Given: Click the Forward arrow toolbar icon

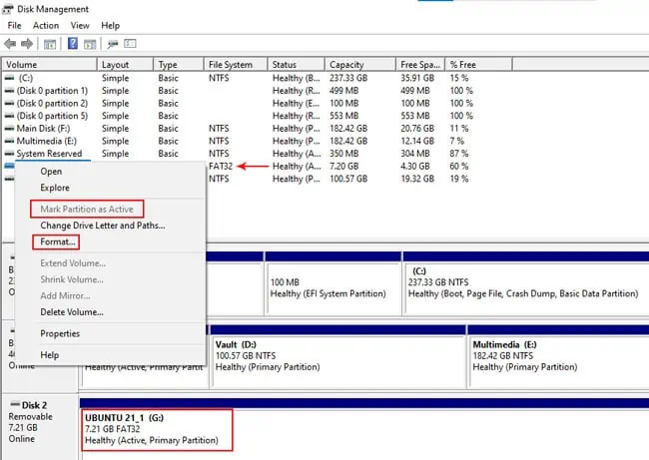Looking at the screenshot, I should pos(27,44).
